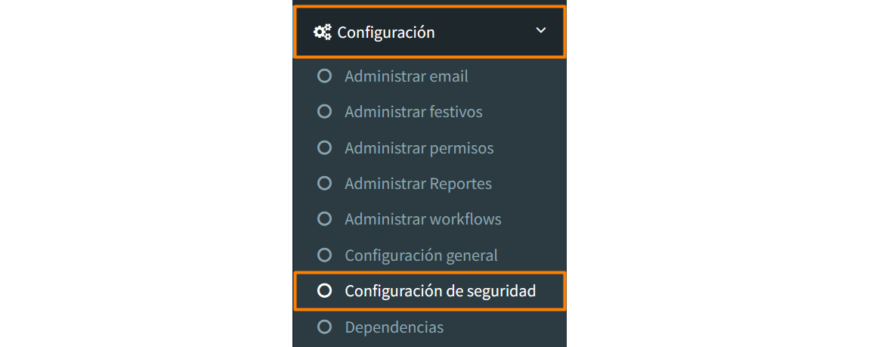Click the circle icon beside Administrar Reportes
The image size is (875, 347).
click(325, 184)
